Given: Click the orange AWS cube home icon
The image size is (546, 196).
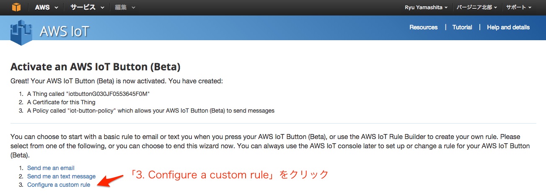Looking at the screenshot, I should [x=16, y=7].
